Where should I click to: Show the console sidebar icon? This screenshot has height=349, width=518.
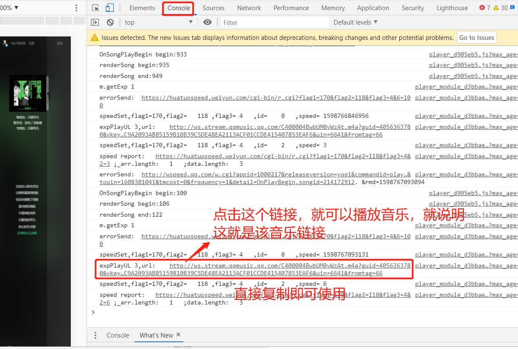click(95, 22)
